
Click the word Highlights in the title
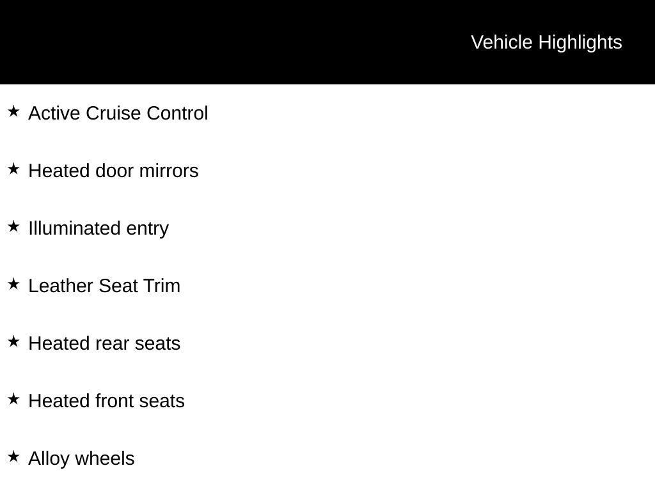[x=580, y=42]
